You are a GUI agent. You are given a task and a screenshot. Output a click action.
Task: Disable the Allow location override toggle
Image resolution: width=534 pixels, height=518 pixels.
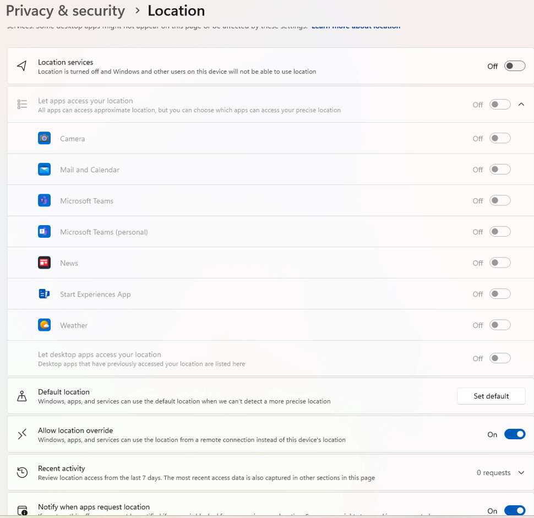pos(515,434)
